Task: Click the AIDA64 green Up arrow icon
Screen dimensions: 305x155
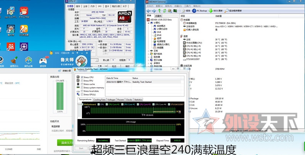Action: (159, 11)
